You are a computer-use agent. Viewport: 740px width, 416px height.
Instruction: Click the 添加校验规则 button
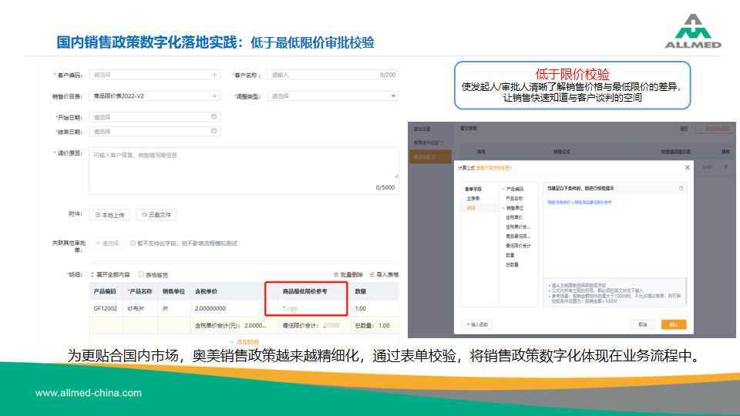(x=715, y=129)
